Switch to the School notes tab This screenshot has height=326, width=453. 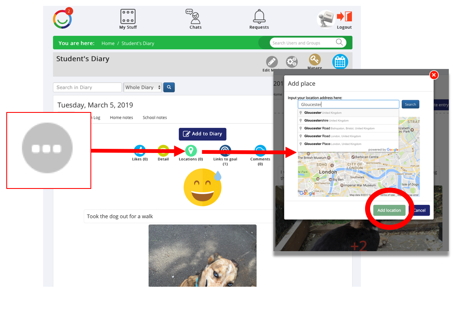click(155, 117)
